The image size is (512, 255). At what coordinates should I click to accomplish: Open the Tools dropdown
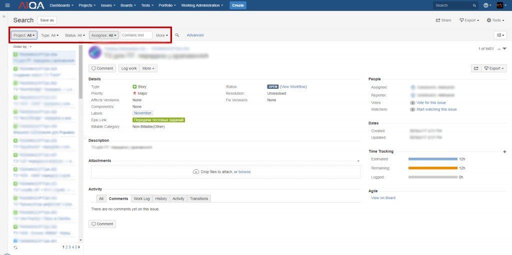(495, 20)
